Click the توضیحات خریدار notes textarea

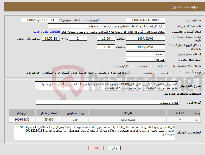[94, 132]
